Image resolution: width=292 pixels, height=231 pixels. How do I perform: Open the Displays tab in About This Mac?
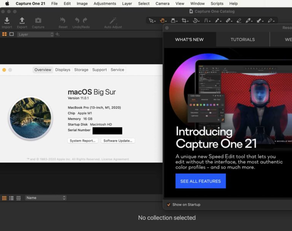[63, 70]
